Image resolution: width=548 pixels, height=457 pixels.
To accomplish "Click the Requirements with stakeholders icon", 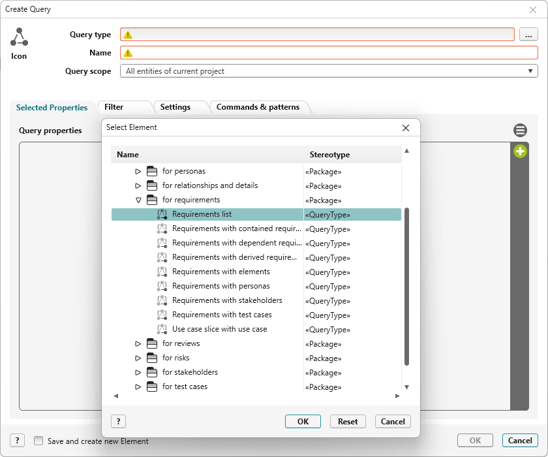I will click(162, 300).
